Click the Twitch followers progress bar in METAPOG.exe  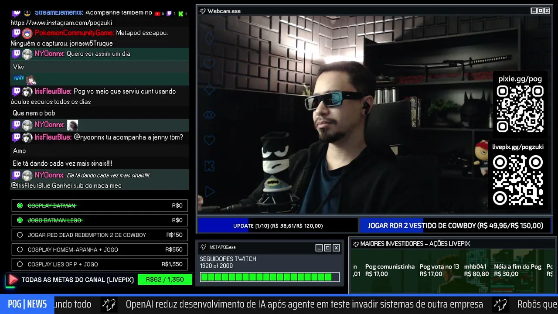pyautogui.click(x=270, y=277)
